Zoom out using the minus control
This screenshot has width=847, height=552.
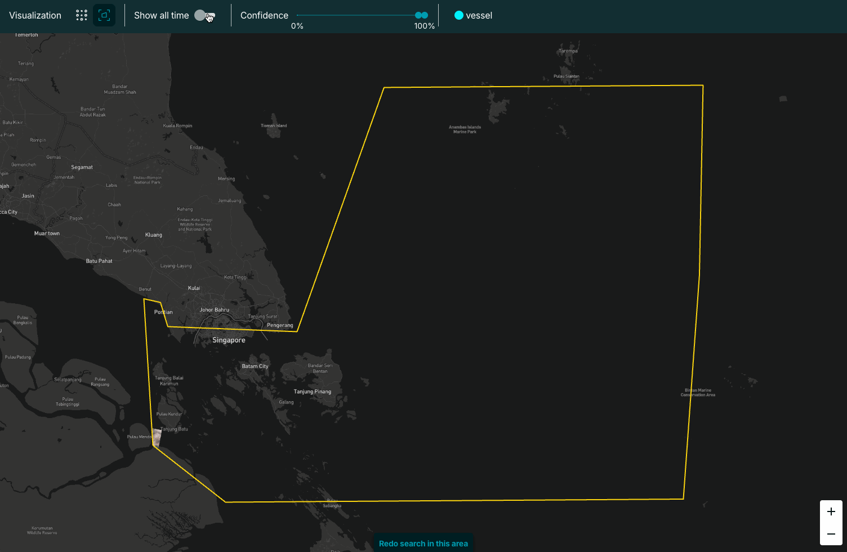tap(831, 533)
